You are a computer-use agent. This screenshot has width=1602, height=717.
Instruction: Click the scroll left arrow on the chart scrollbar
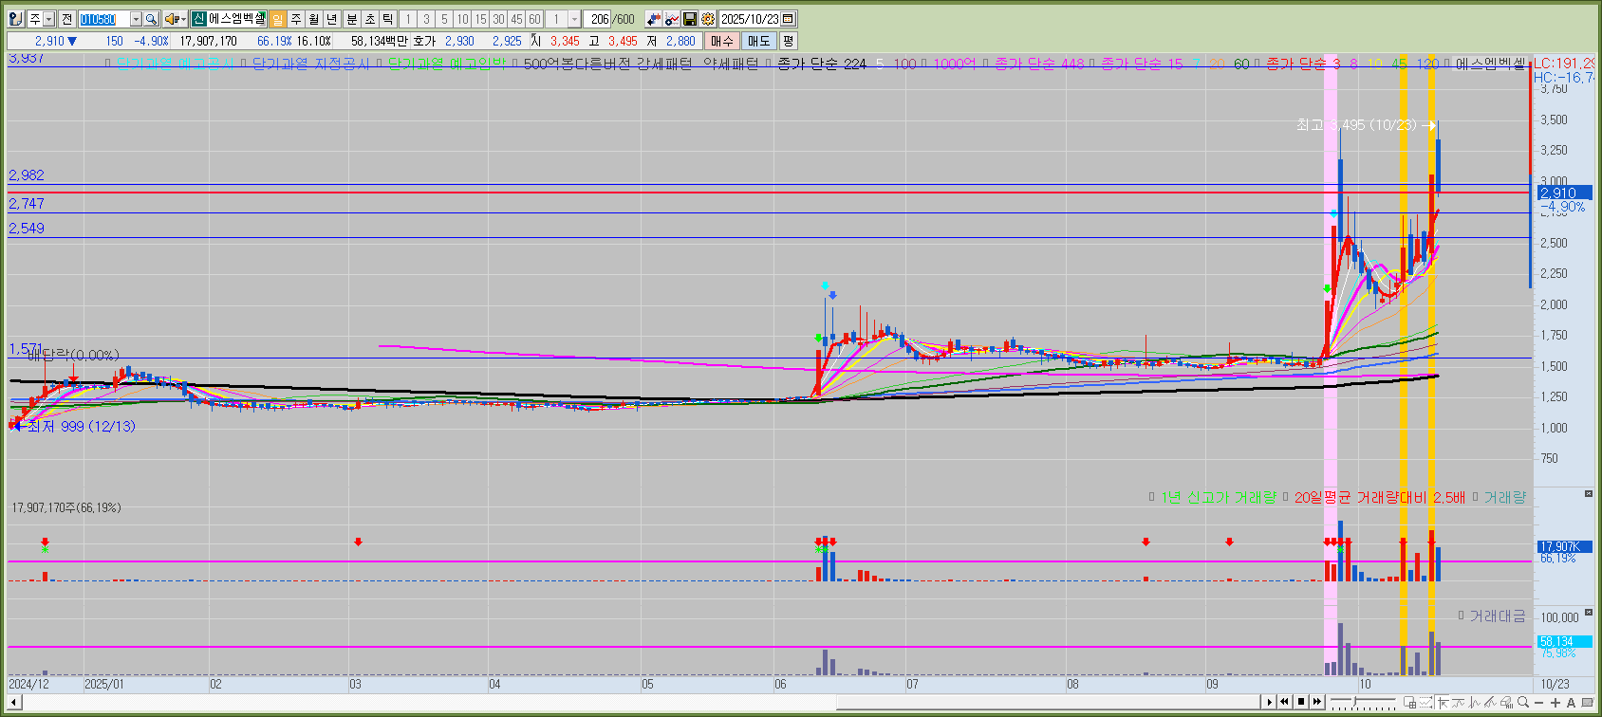pyautogui.click(x=13, y=702)
